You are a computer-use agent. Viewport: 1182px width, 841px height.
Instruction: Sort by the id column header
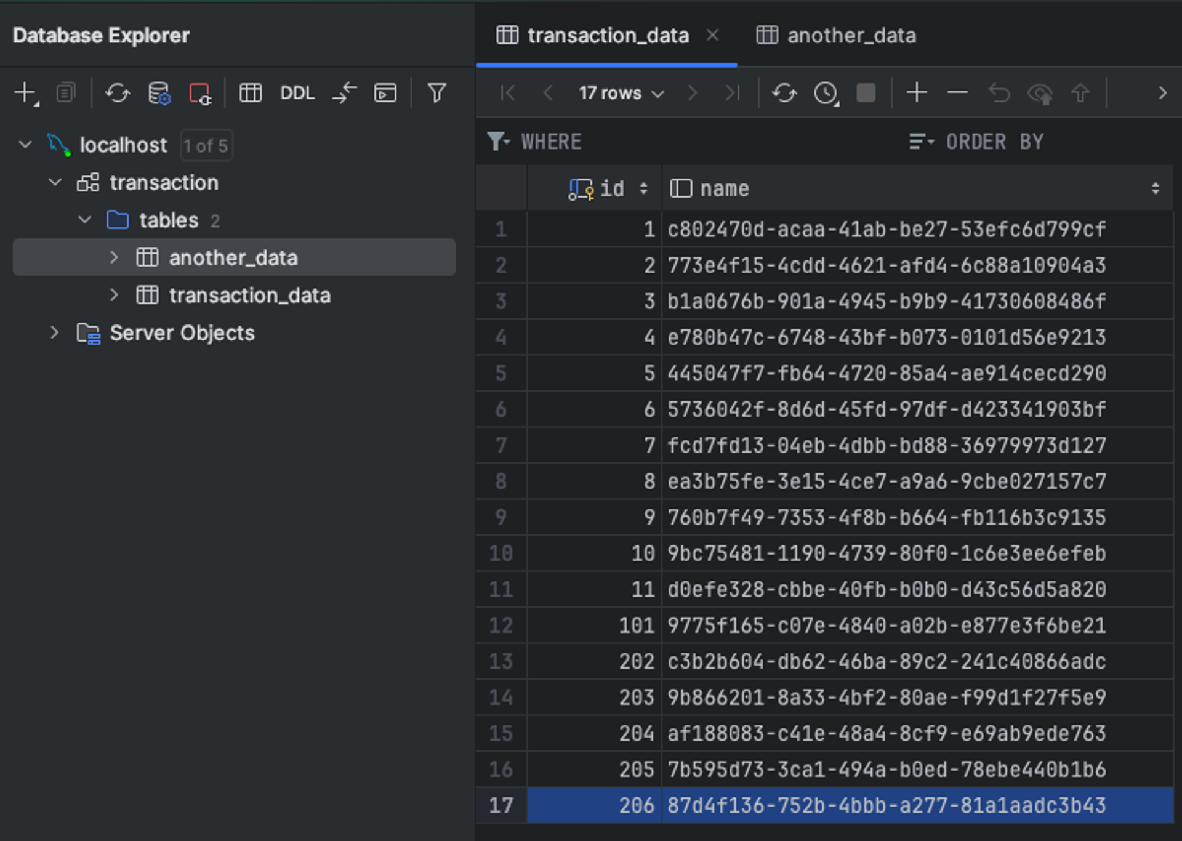(x=611, y=188)
